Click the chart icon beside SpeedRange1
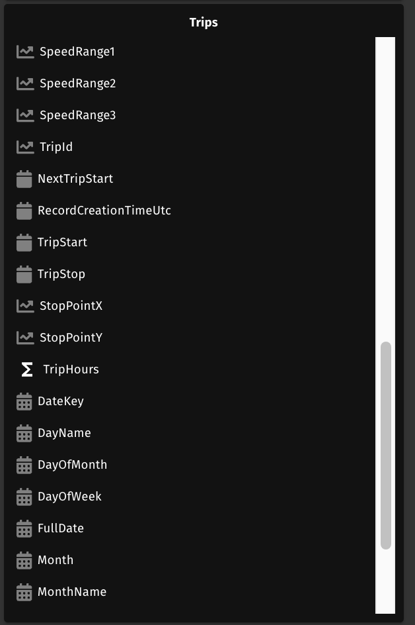415x625 pixels. pyautogui.click(x=25, y=52)
